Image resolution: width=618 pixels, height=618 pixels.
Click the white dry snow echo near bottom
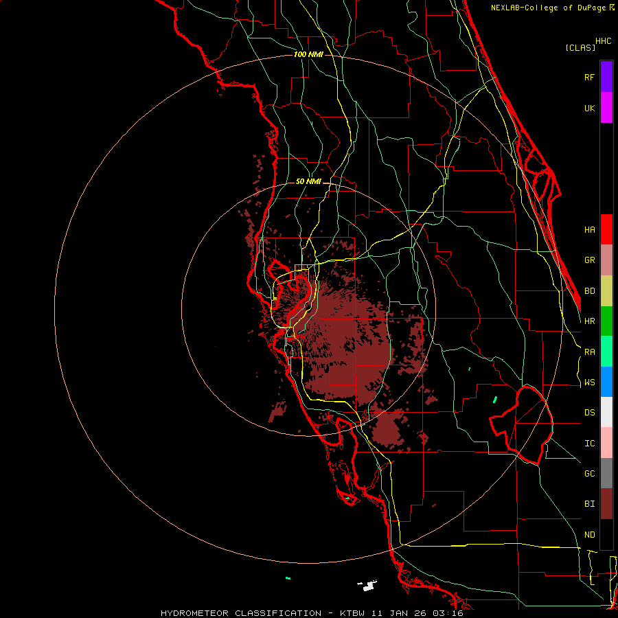368,586
